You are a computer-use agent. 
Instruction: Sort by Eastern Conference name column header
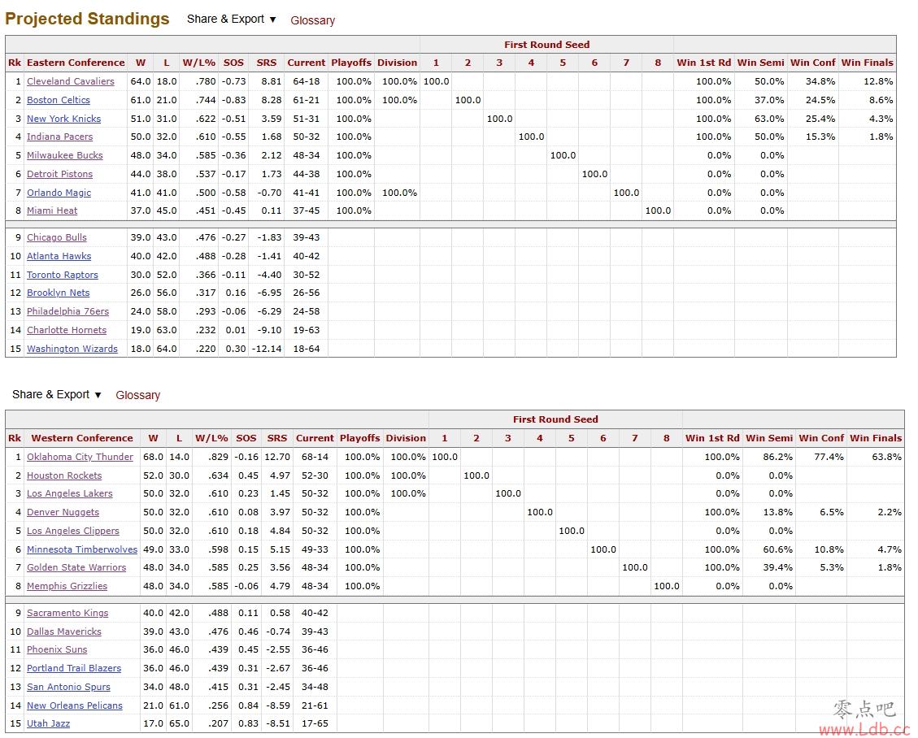[76, 63]
